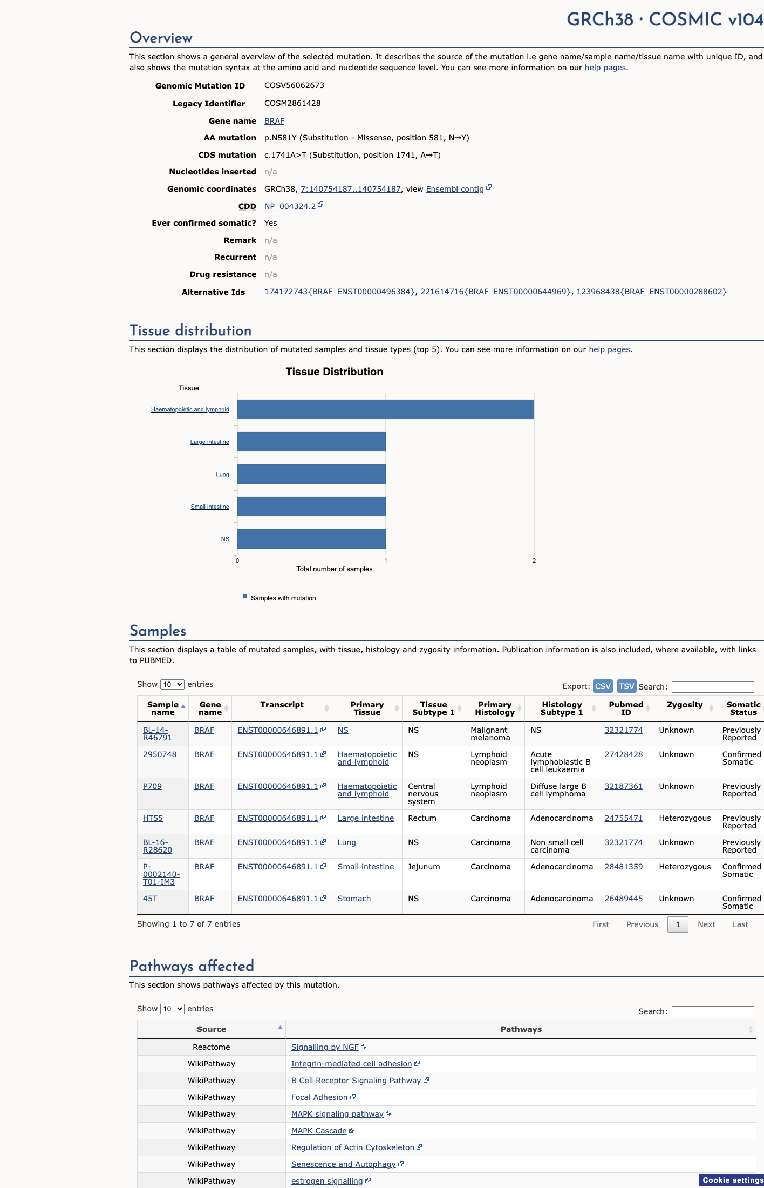Sort pathways table by Pathways column
The image size is (764, 1188).
tap(521, 1029)
